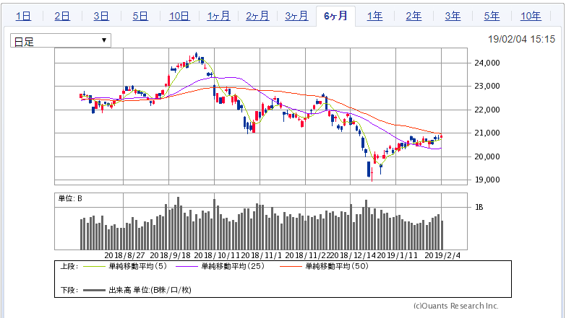This screenshot has height=318, width=574.
Task: Select the 1ヶ月 range tab
Action: pyautogui.click(x=218, y=16)
